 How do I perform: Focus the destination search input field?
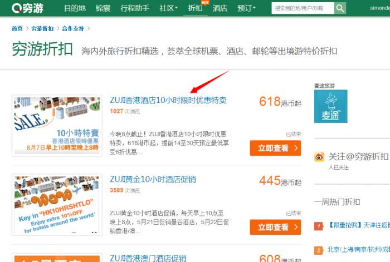click(x=303, y=8)
